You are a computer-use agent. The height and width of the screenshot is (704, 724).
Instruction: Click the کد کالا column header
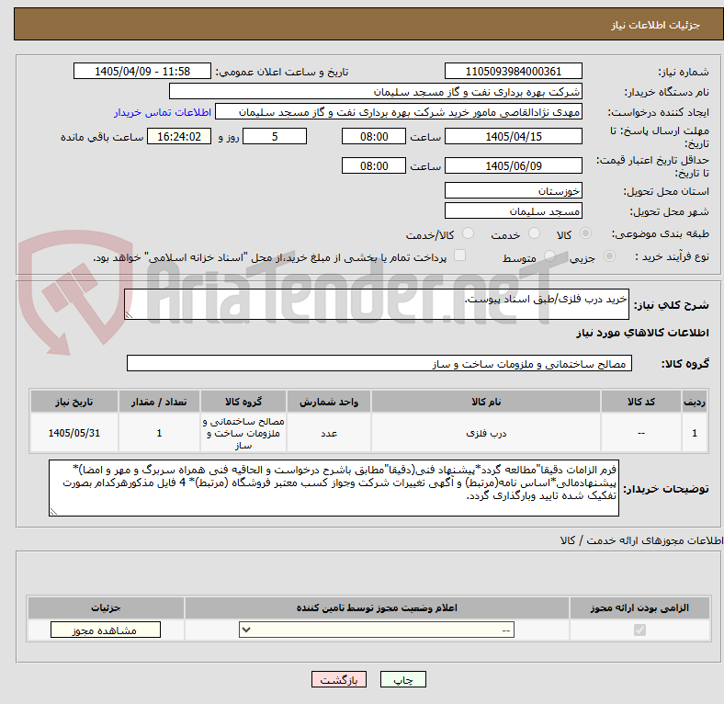coord(641,402)
